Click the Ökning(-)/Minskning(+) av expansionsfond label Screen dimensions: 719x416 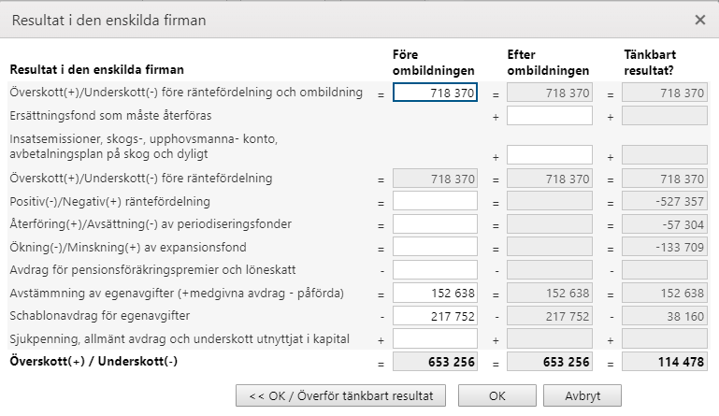coord(128,247)
